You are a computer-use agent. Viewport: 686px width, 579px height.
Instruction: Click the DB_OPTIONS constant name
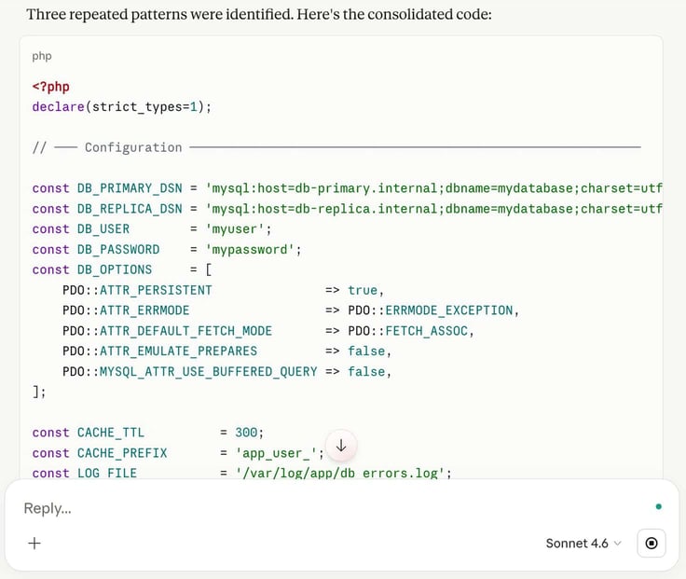click(x=115, y=269)
